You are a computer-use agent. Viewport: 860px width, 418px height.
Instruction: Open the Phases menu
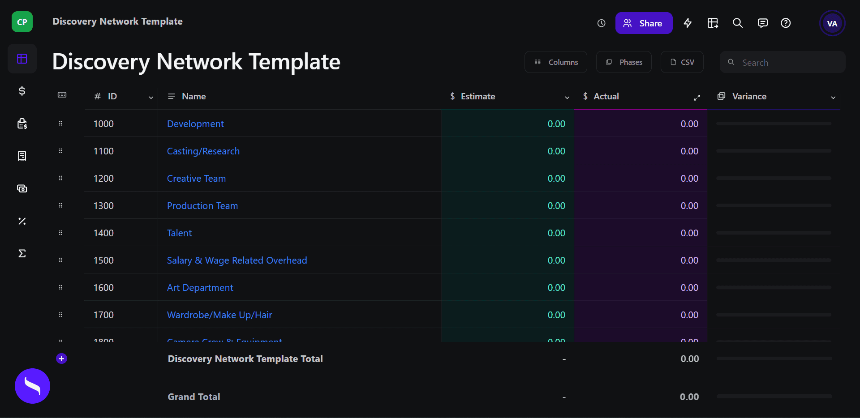(x=624, y=62)
